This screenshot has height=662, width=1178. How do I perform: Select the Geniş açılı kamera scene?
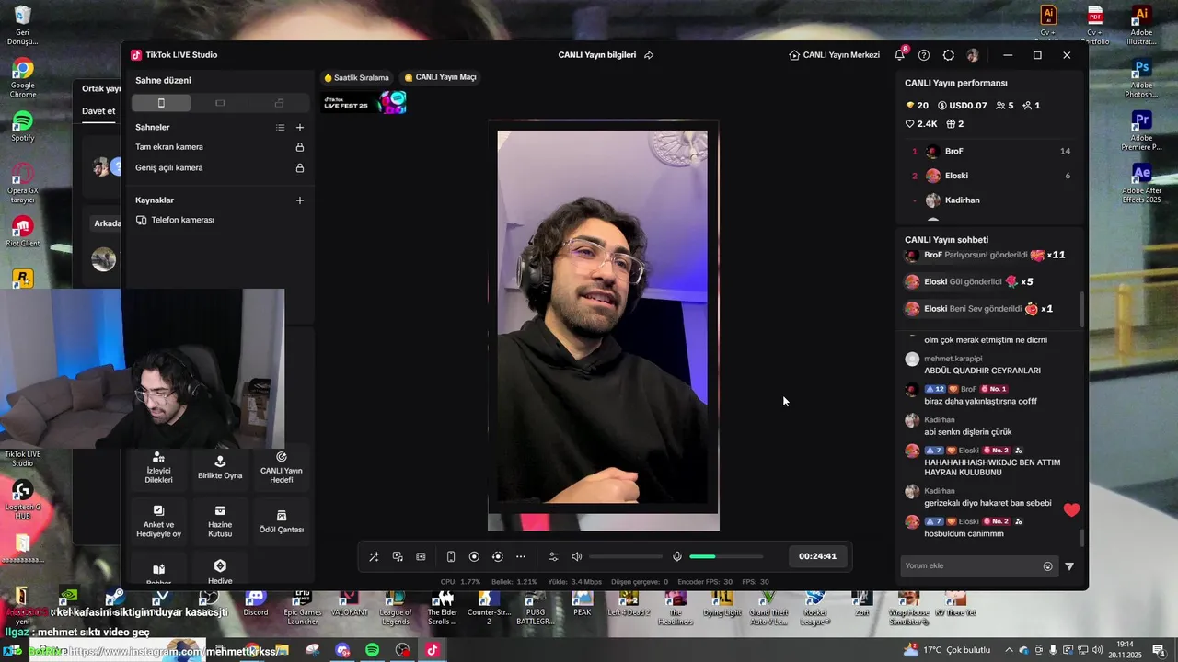(x=169, y=168)
